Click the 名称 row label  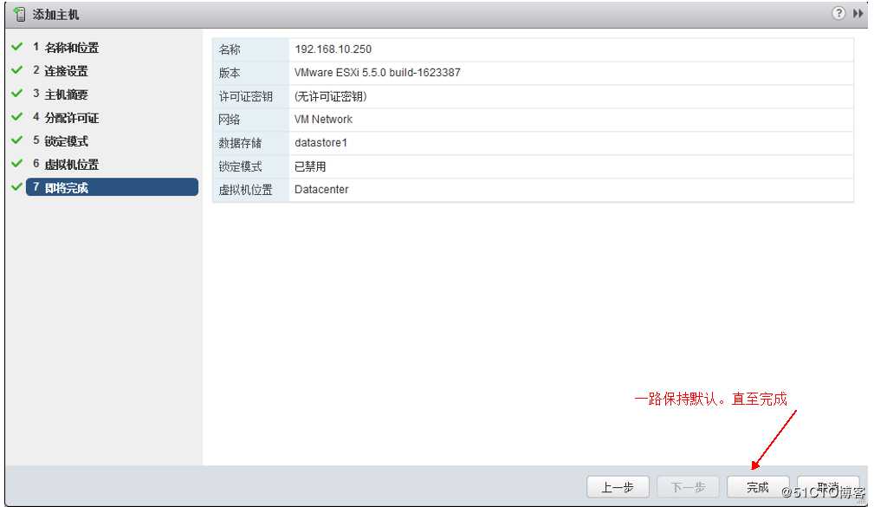229,49
